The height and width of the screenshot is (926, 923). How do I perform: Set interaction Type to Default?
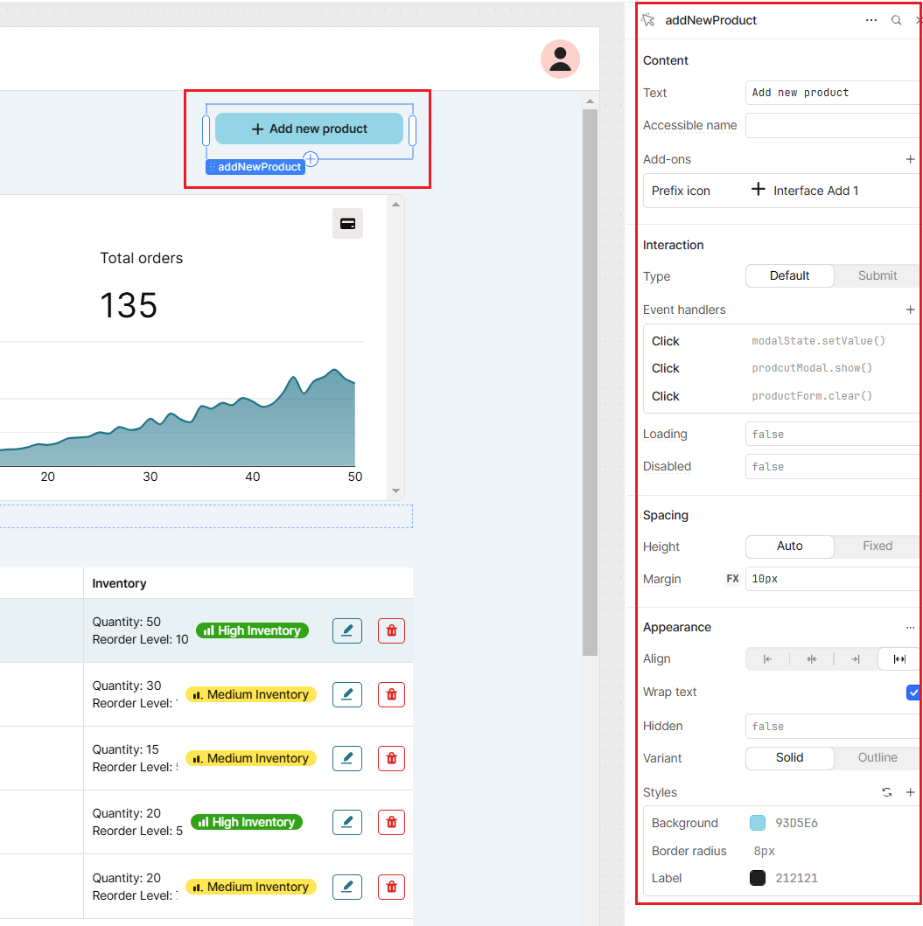(x=789, y=275)
